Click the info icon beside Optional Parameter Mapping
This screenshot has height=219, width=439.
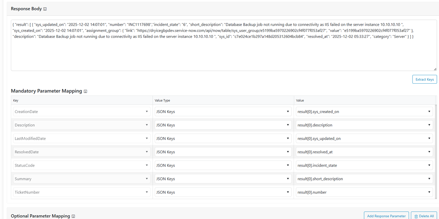(73, 216)
